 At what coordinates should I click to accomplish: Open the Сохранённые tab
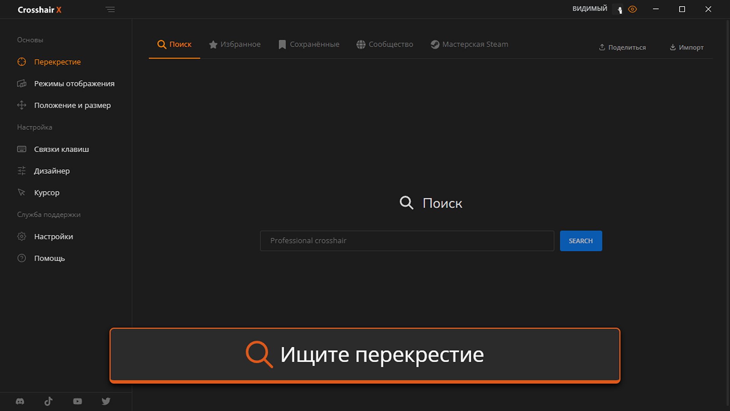pyautogui.click(x=309, y=45)
